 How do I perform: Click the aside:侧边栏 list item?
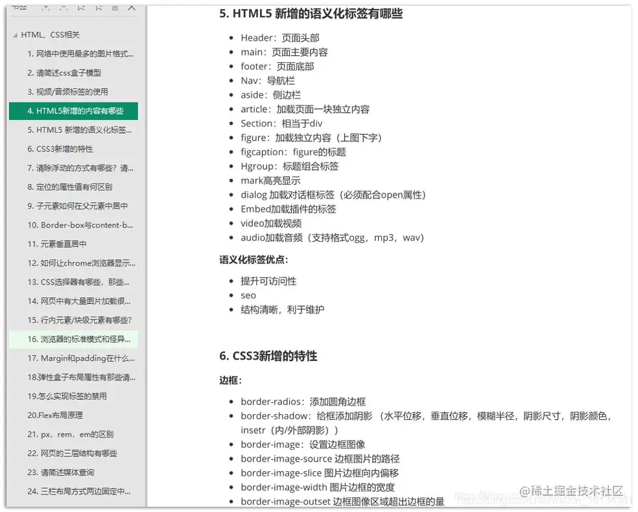(x=270, y=95)
